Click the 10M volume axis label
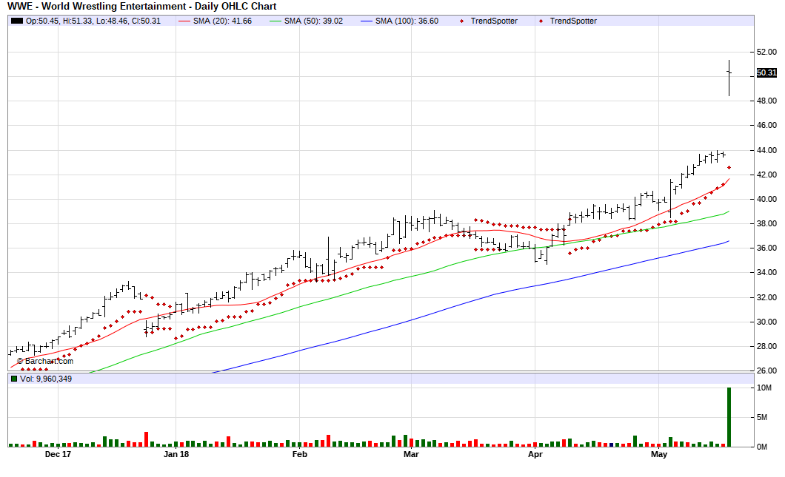 click(764, 388)
